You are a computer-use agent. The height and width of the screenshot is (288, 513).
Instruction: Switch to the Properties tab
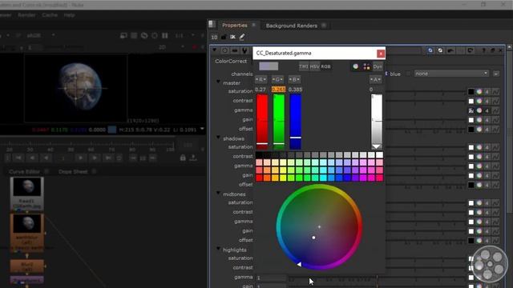(x=235, y=25)
